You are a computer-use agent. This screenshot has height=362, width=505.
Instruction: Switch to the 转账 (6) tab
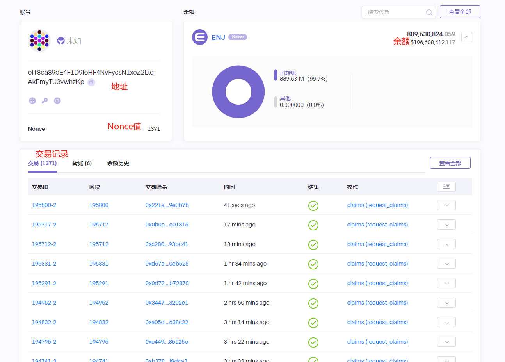pyautogui.click(x=82, y=163)
